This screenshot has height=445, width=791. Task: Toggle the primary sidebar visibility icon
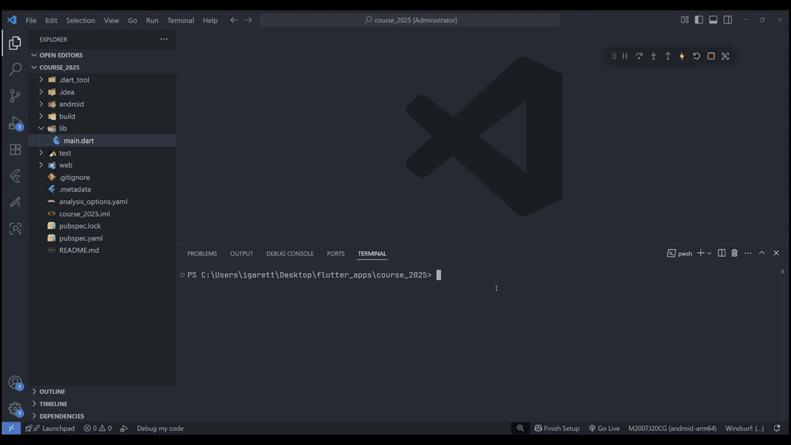pos(698,20)
